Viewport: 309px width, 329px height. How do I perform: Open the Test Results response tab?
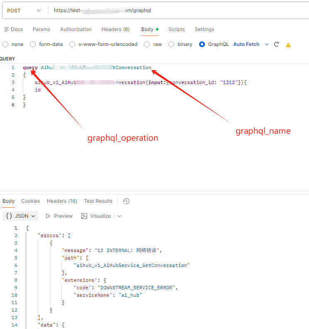pos(98,201)
